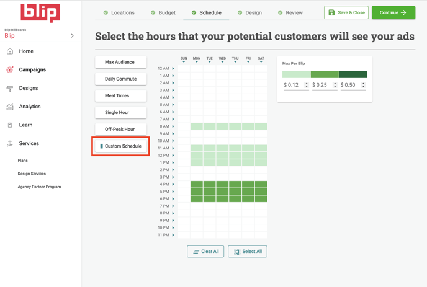Click the Analytics chart icon
The height and width of the screenshot is (287, 427).
tap(10, 107)
